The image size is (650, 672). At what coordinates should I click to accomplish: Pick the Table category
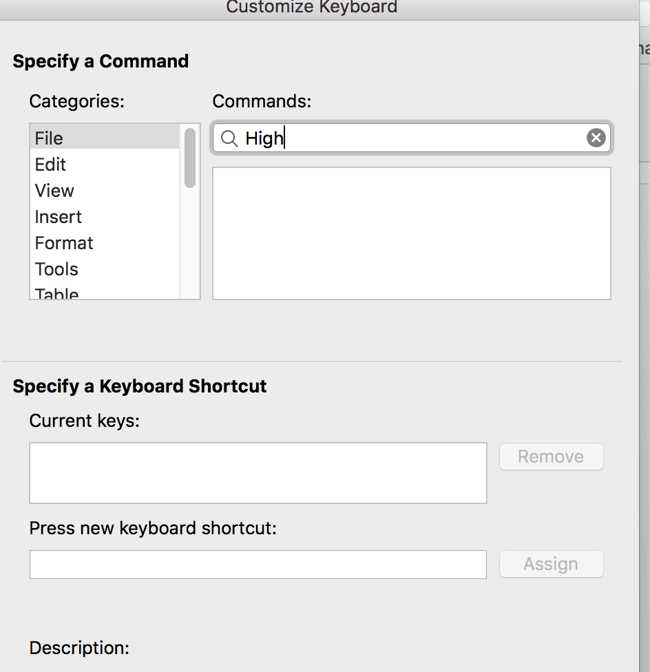56,294
